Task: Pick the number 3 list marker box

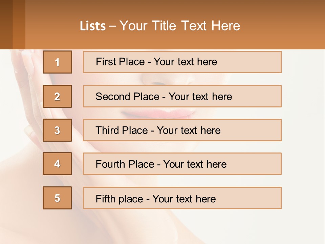Action: coord(57,130)
